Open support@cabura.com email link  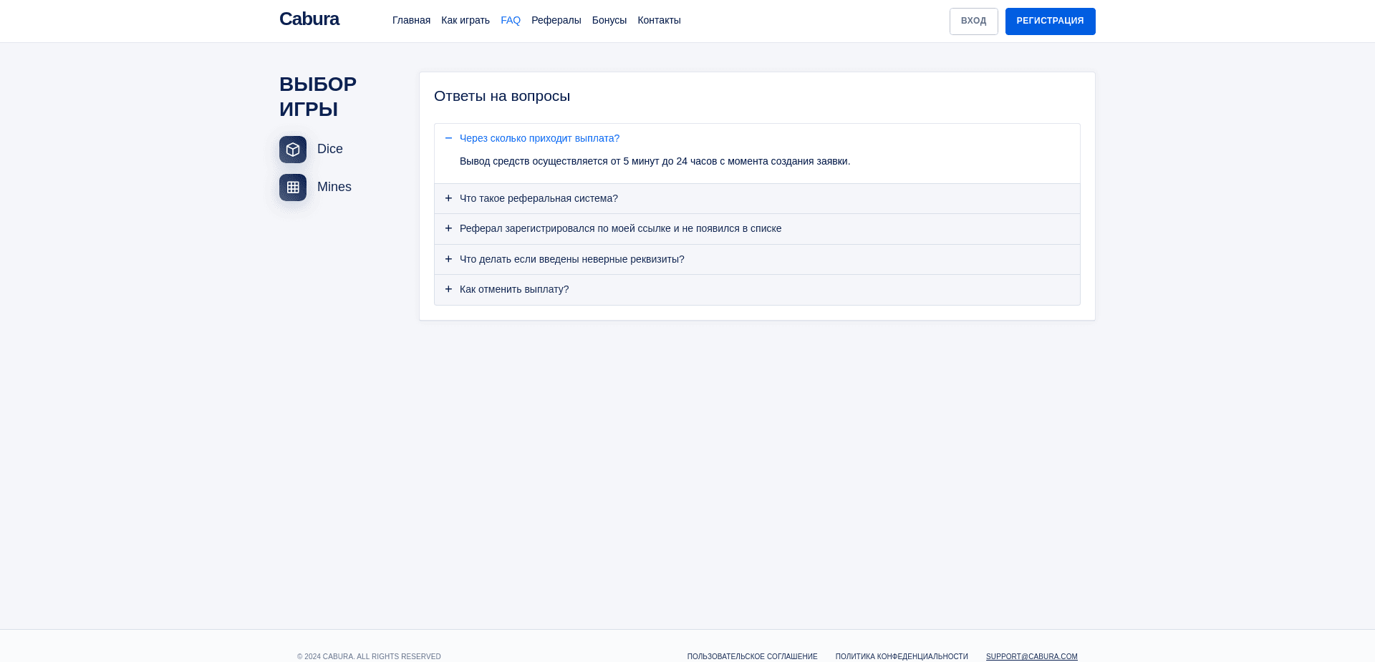1031,656
